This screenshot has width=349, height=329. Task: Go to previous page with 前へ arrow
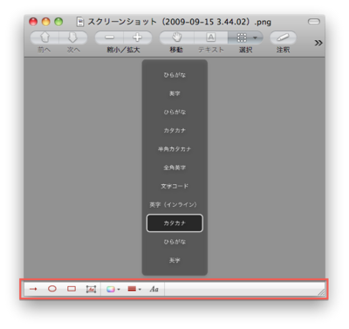click(44, 38)
